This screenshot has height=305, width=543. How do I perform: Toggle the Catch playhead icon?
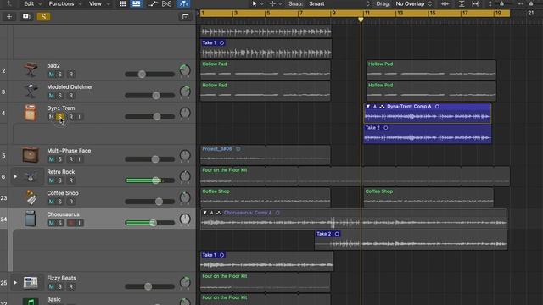click(x=183, y=3)
